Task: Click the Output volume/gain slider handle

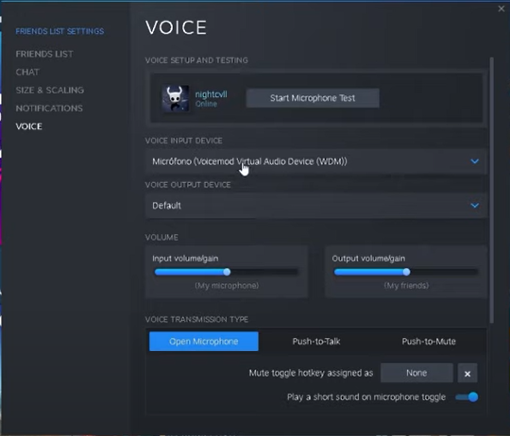Action: 406,272
